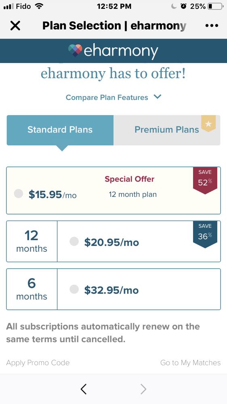Image resolution: width=227 pixels, height=404 pixels.
Task: Tap the alarm clock status bar icon
Action: tap(183, 6)
